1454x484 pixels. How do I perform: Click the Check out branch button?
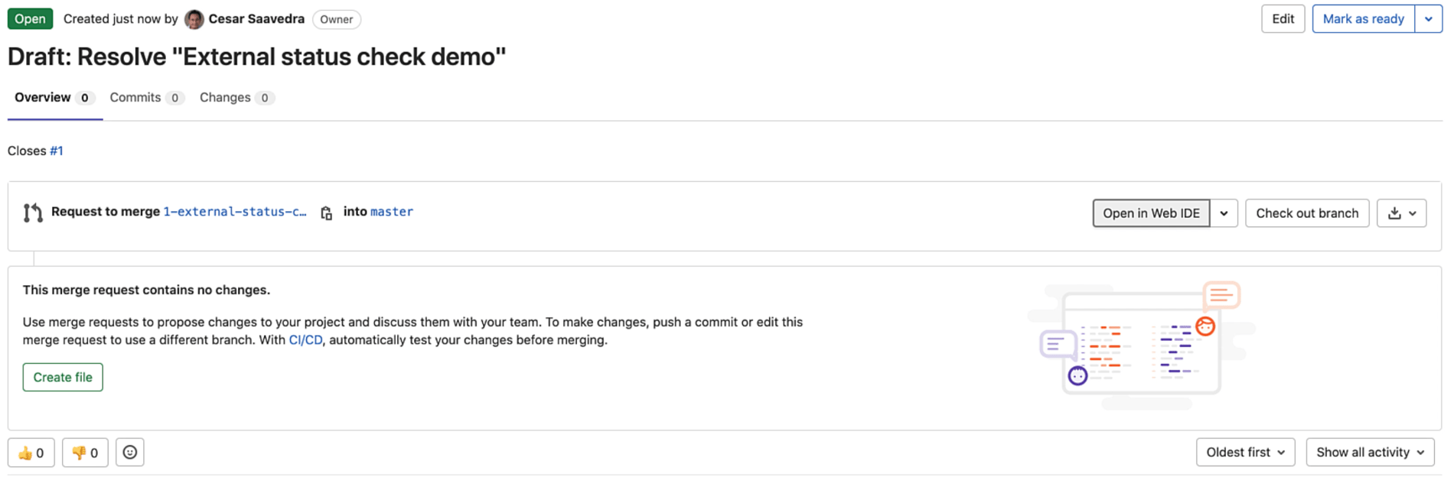(1306, 213)
